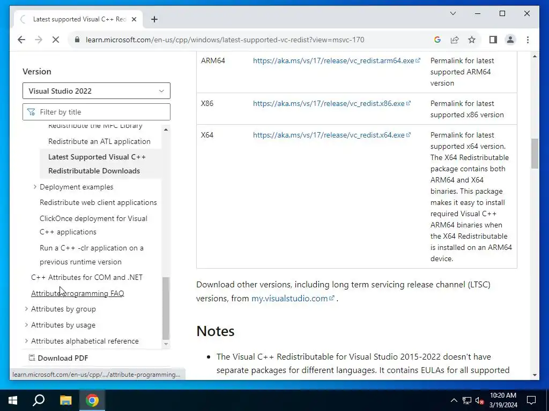Viewport: 549px width, 411px height.
Task: Open the side panel icon
Action: (x=493, y=40)
